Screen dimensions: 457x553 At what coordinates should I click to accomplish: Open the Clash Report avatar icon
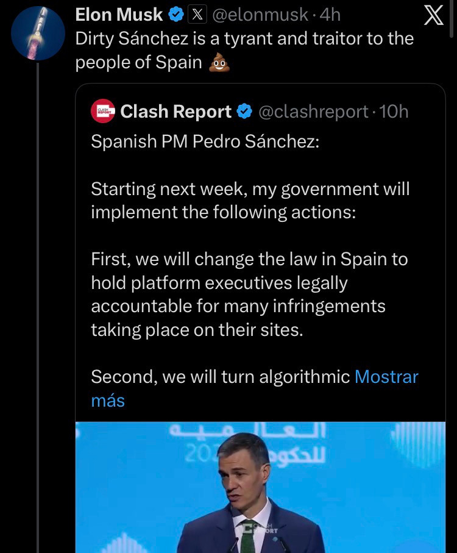coord(103,112)
